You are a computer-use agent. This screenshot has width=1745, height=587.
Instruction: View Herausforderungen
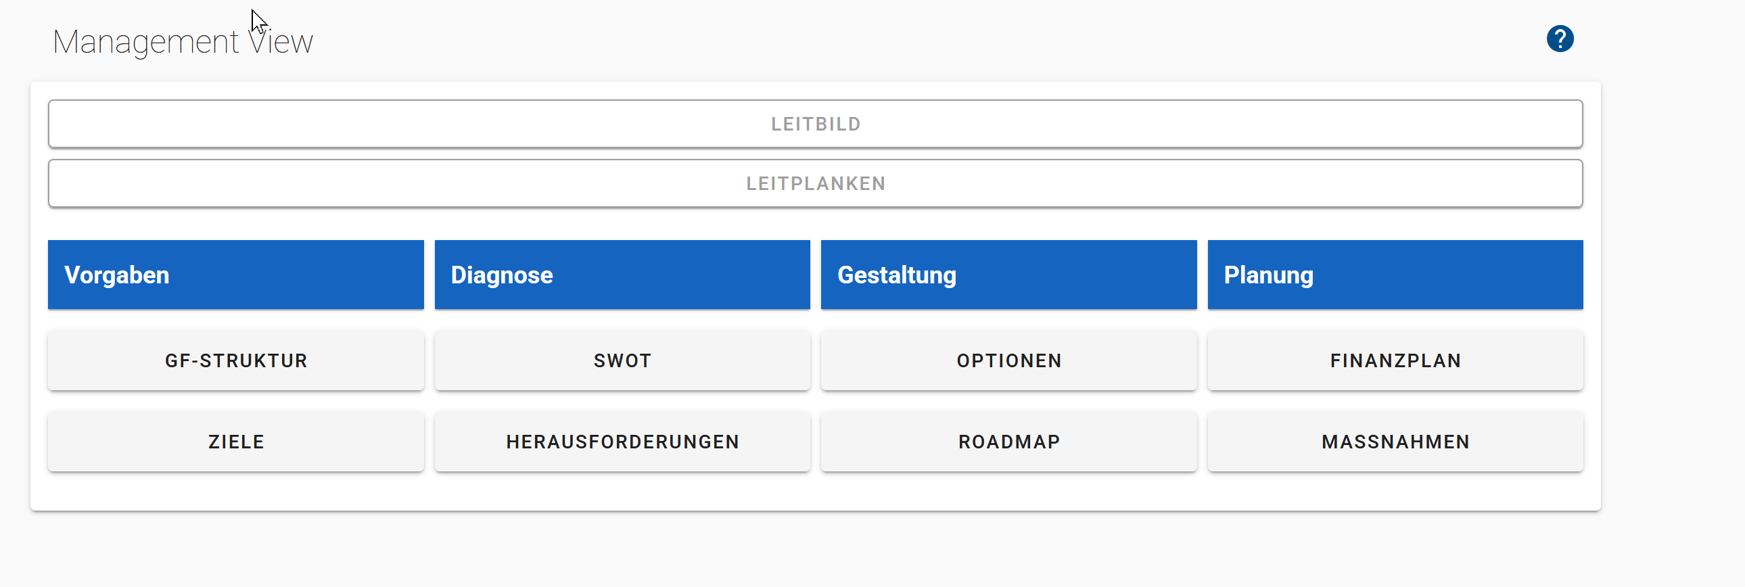pyautogui.click(x=622, y=442)
